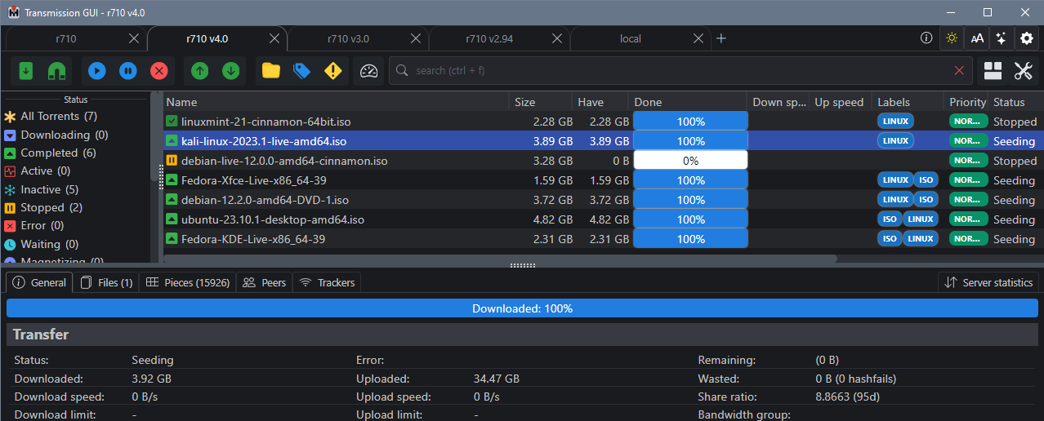Clear the search with red X
This screenshot has width=1044, height=421.
(x=959, y=71)
